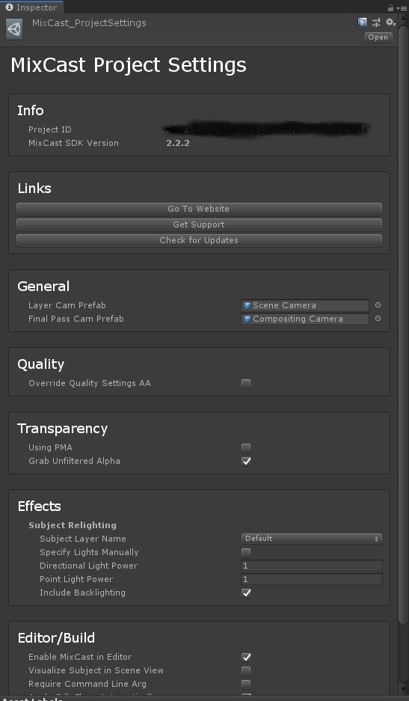Click the Check for Updates button
This screenshot has height=701, width=409.
pos(200,240)
